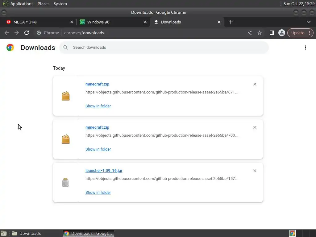Remove the second minecraft.zip entry from the list
Screen dimensions: 316x237
click(x=255, y=127)
